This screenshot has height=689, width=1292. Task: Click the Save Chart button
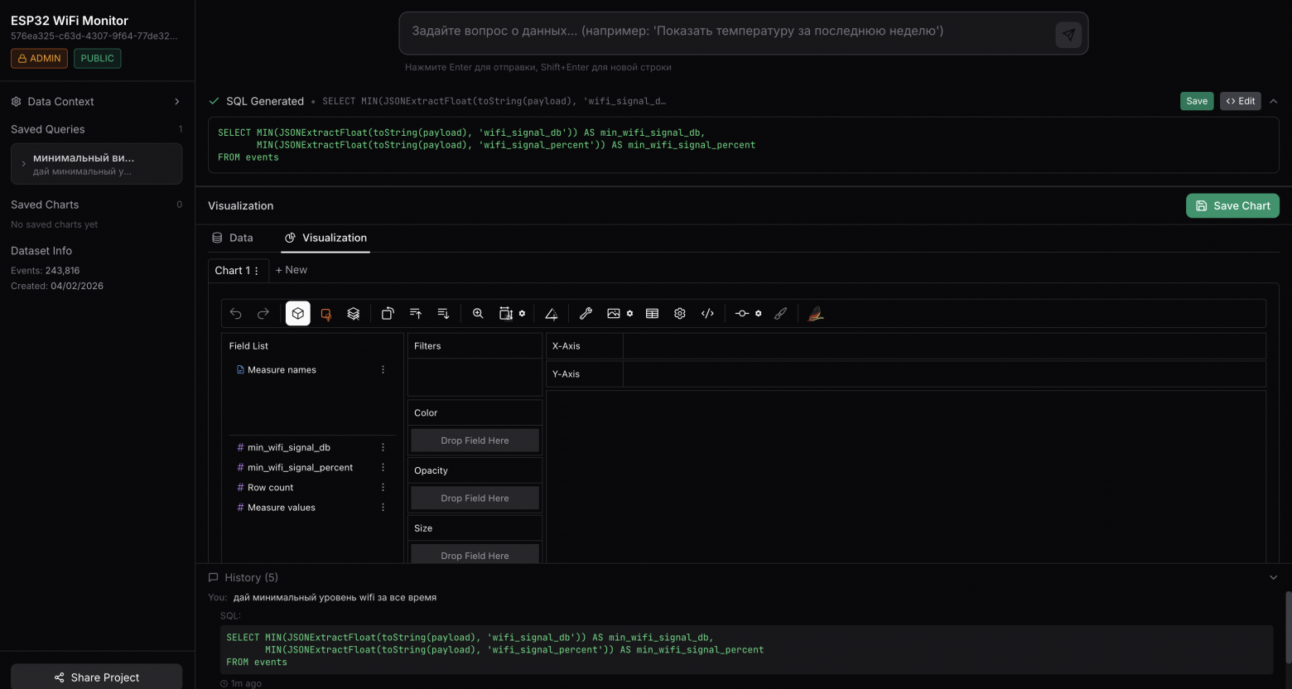pos(1232,206)
